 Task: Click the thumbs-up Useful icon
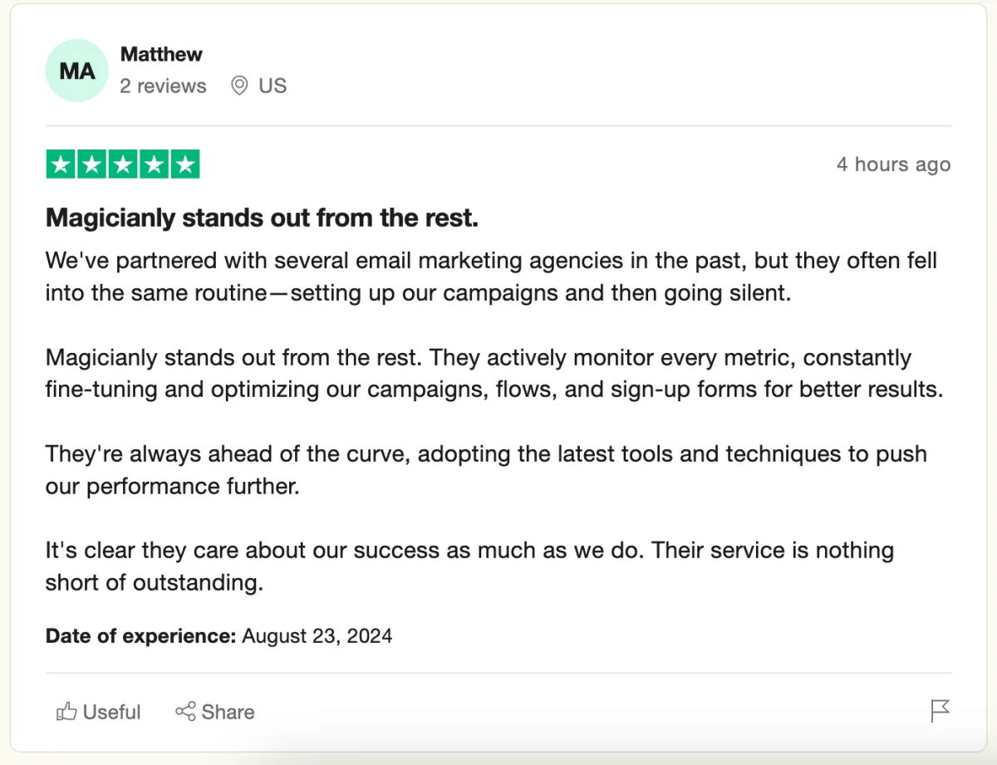[66, 712]
